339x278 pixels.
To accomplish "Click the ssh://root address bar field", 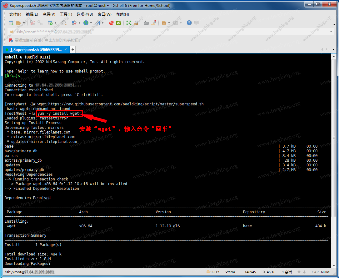I will point(170,32).
